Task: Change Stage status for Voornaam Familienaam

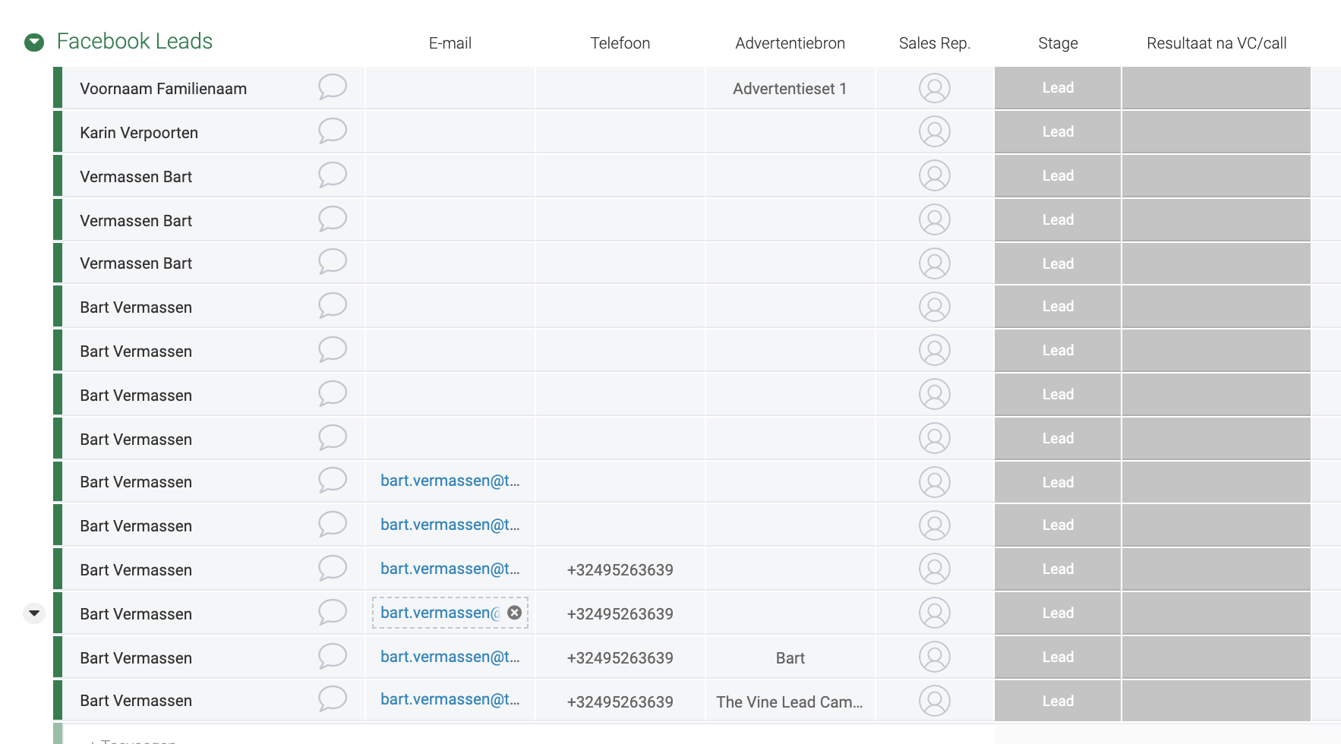Action: pos(1057,88)
